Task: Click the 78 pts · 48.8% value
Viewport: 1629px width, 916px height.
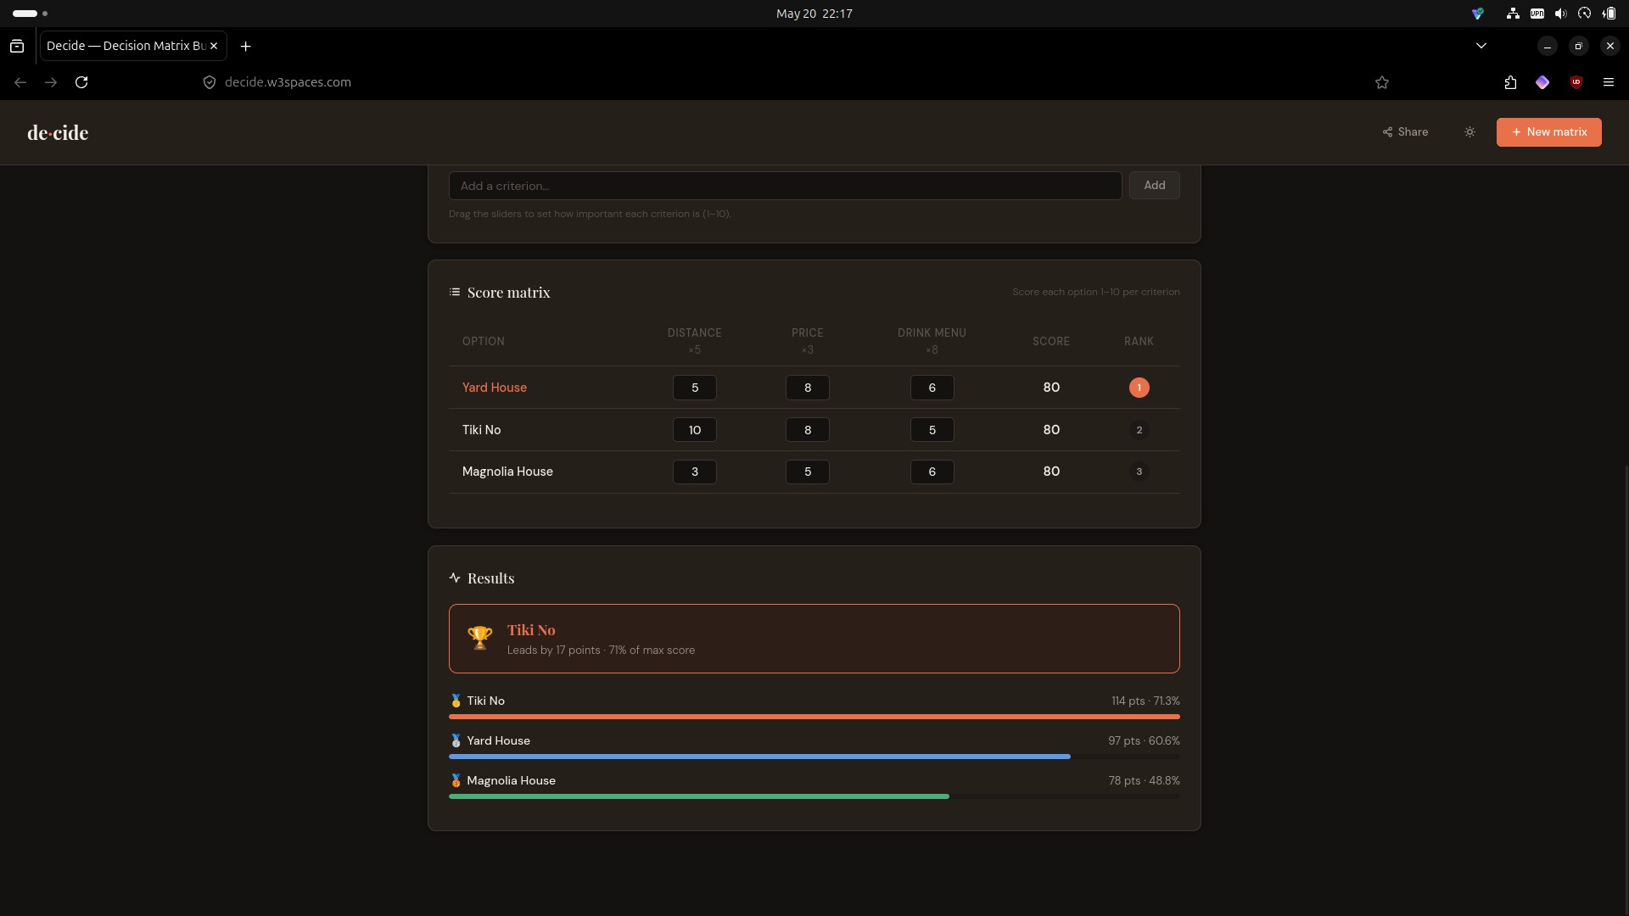Action: pyautogui.click(x=1144, y=780)
